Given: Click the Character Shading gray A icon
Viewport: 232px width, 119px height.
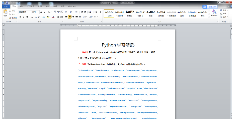Looking at the screenshot, I should click(x=58, y=17).
